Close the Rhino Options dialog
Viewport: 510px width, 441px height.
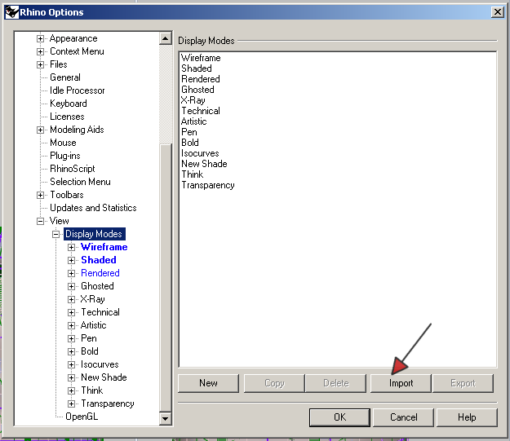(498, 12)
